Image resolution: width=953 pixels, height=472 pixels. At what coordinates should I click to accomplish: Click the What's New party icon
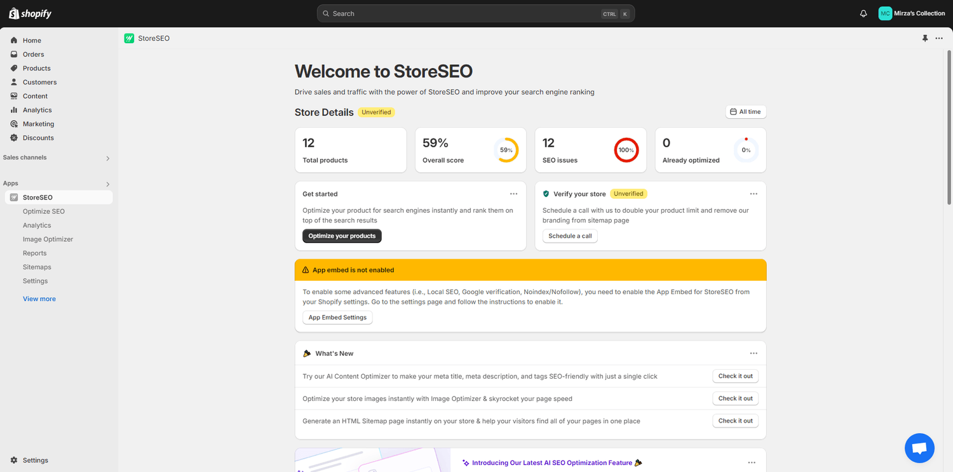[307, 353]
